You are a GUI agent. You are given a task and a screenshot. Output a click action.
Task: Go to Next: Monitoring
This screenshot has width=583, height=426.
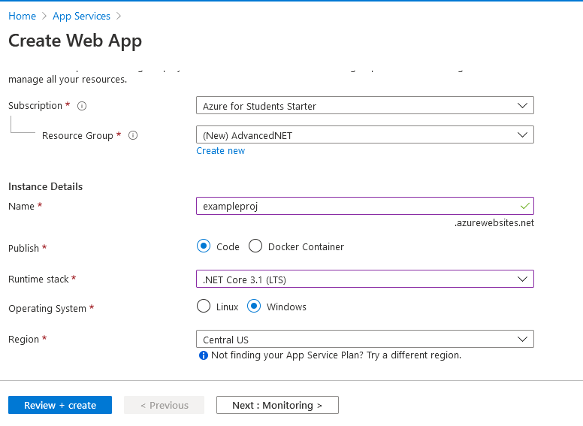(x=277, y=405)
